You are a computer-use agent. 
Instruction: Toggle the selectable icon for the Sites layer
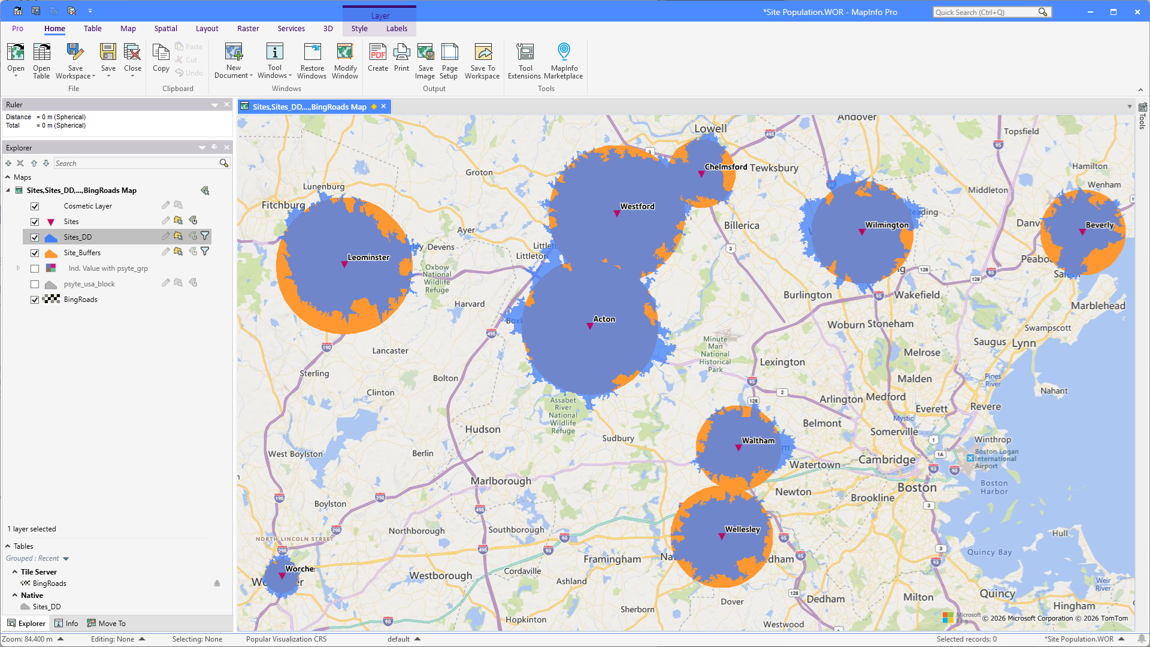pos(178,220)
